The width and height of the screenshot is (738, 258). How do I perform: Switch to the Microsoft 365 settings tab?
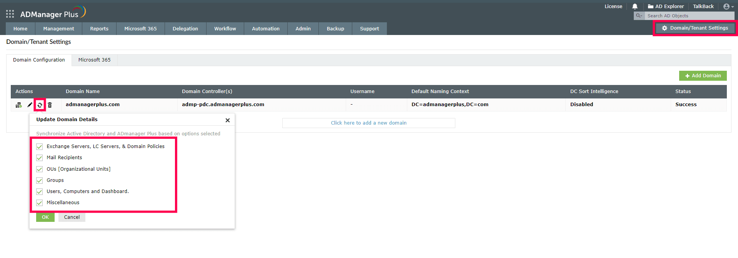coord(94,60)
